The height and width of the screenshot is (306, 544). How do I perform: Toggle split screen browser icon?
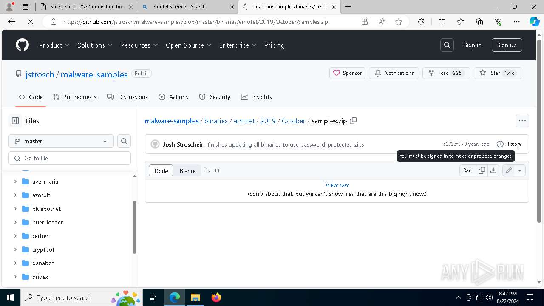point(442,22)
